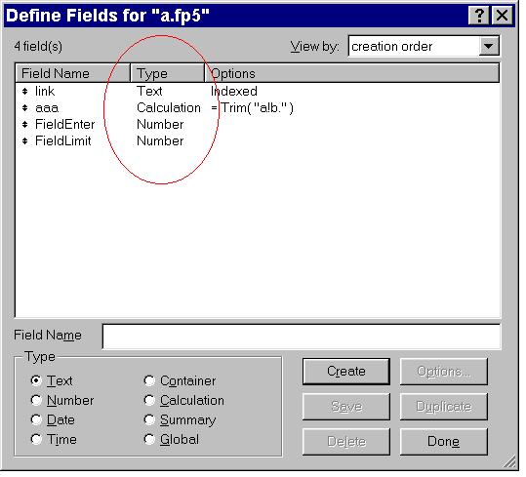Screen dimensions: 526x477
Task: Select the Number type radio button
Action: (36, 400)
